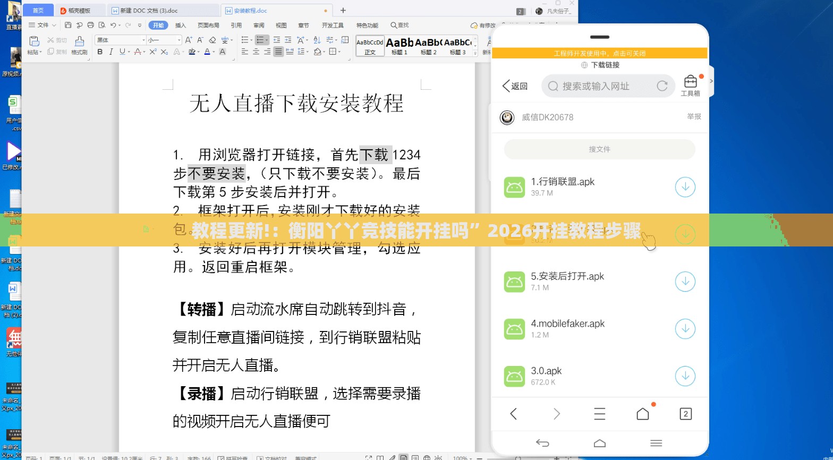
Task: Align text right in the paragraph group
Action: tap(267, 52)
